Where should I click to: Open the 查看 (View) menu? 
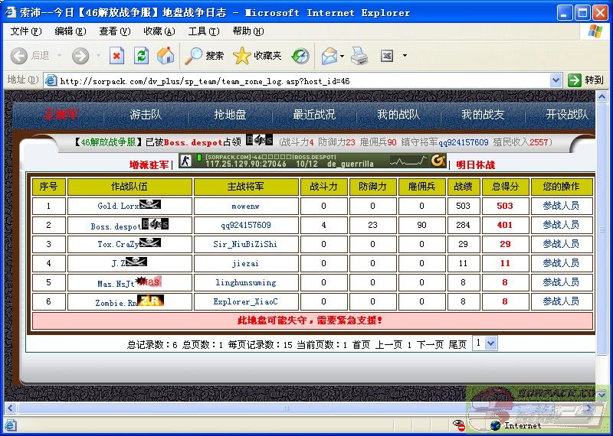click(114, 31)
